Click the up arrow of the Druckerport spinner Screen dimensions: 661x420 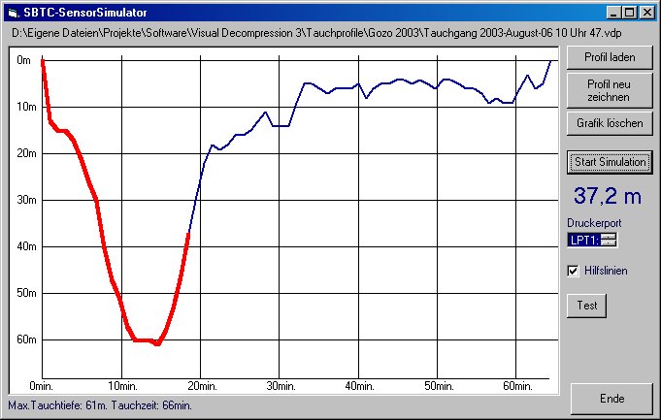point(609,236)
